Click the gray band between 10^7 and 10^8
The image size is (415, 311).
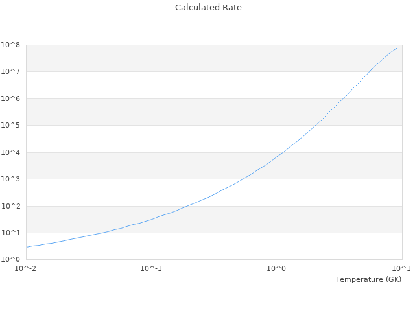(x=195, y=58)
